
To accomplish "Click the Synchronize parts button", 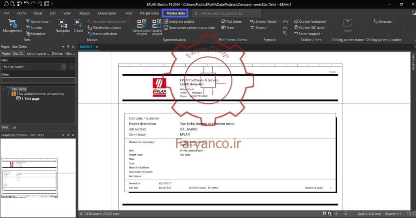I will 39,21.
